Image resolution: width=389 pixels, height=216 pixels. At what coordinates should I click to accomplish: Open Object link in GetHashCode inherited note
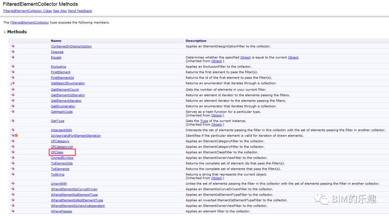[x=216, y=116]
